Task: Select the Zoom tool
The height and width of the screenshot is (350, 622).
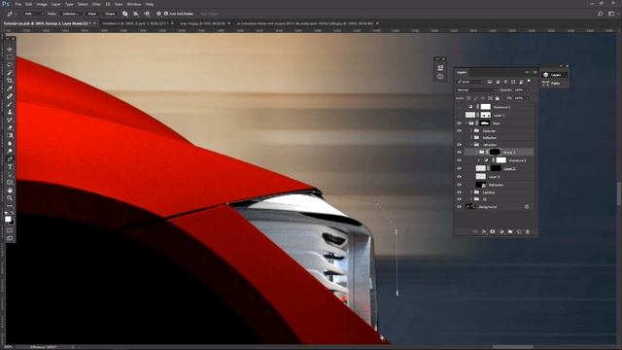Action: coord(10,197)
